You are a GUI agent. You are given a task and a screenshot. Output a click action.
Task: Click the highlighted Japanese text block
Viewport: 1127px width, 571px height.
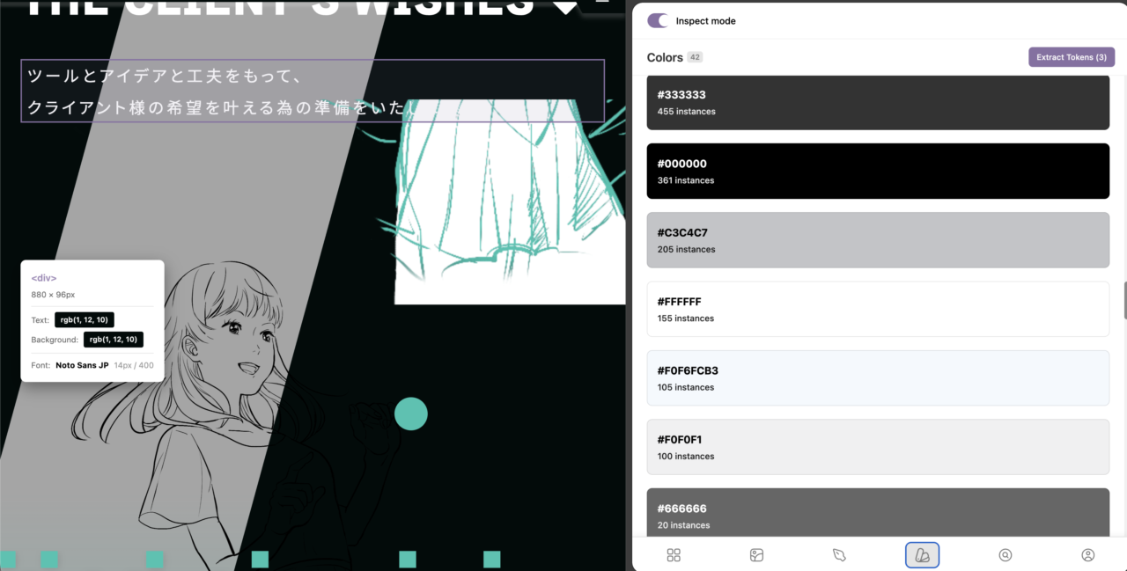pos(313,91)
